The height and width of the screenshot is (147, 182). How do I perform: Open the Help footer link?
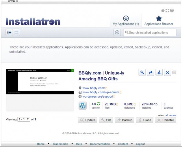click(x=79, y=144)
